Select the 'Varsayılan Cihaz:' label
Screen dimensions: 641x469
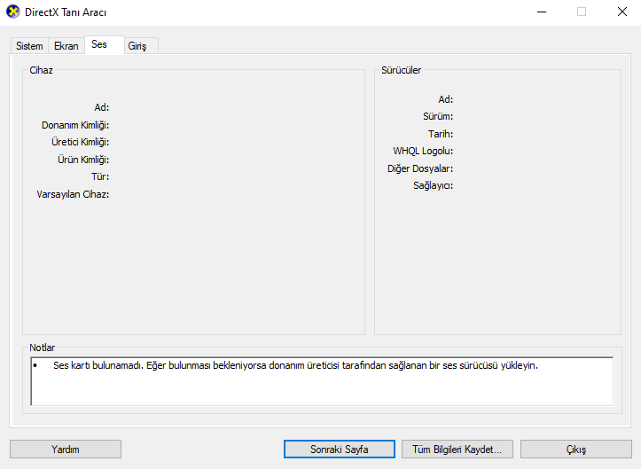(73, 194)
